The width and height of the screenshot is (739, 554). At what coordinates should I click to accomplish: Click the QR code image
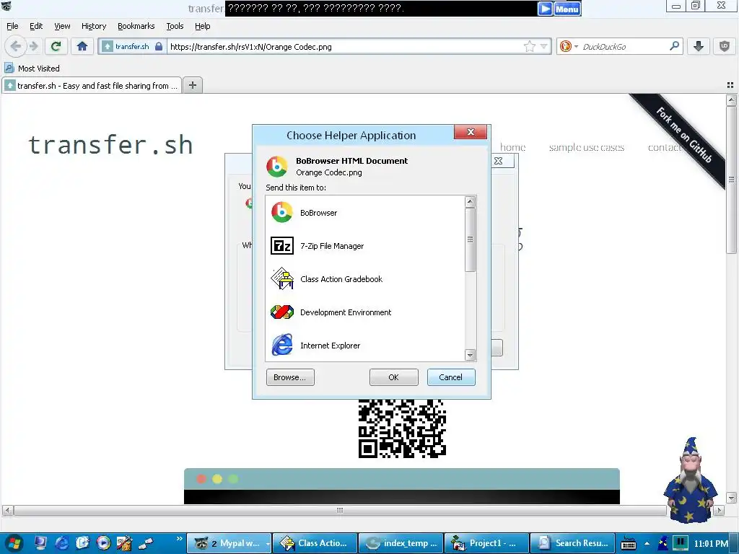point(402,428)
